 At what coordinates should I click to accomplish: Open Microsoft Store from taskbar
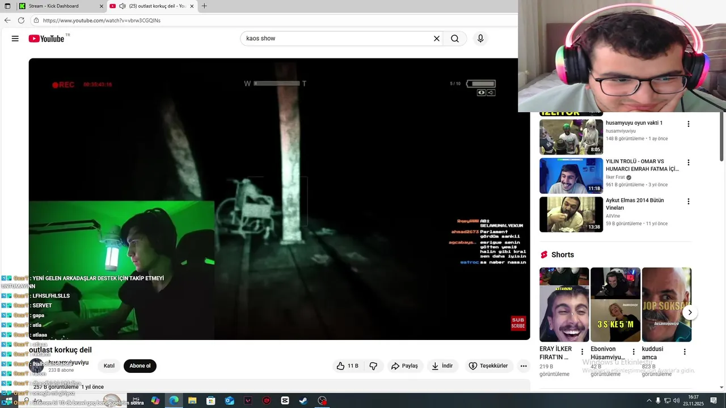[211, 401]
